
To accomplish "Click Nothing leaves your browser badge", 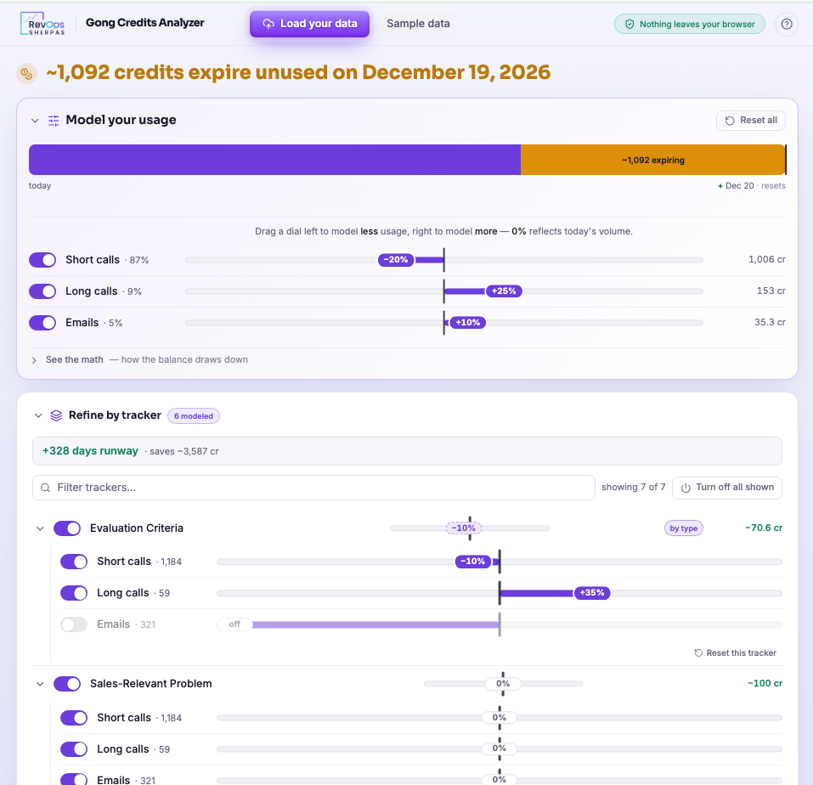I will pos(690,24).
